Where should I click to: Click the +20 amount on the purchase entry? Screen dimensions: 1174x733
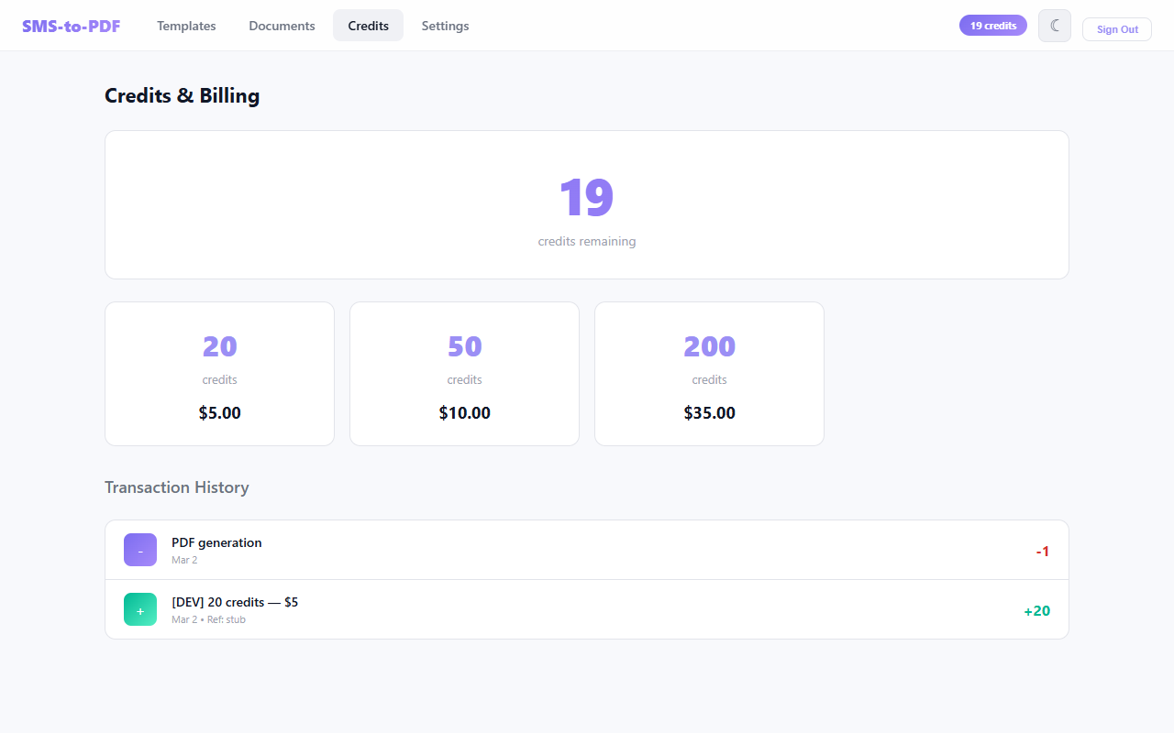1036,609
